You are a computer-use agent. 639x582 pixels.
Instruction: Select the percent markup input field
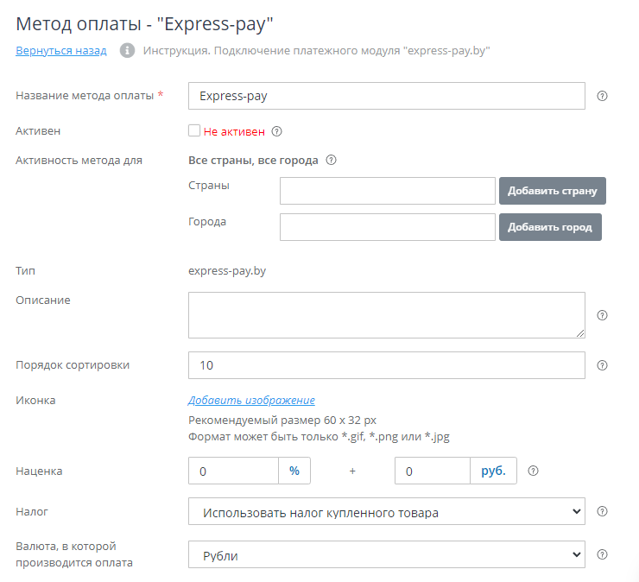[x=233, y=471]
